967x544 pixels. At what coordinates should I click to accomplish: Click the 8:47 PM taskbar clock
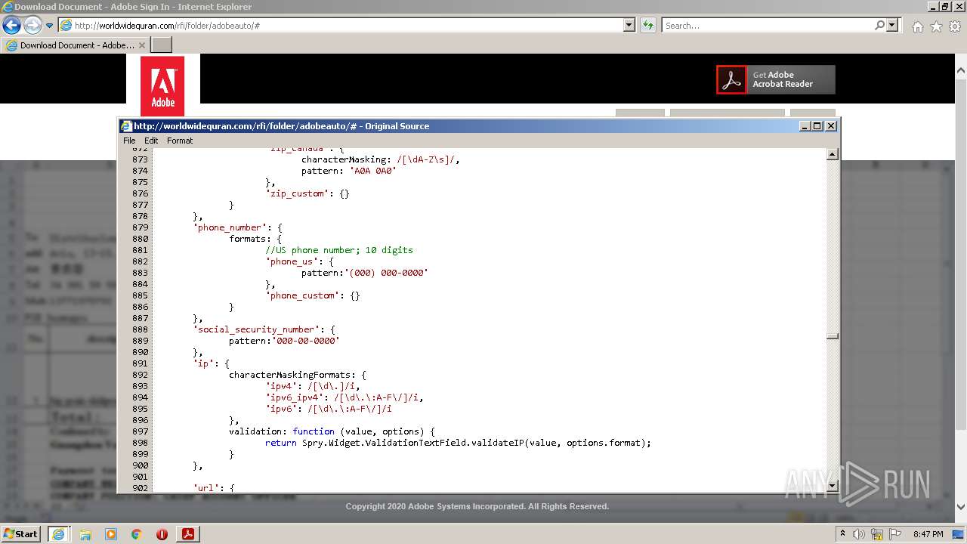point(928,534)
